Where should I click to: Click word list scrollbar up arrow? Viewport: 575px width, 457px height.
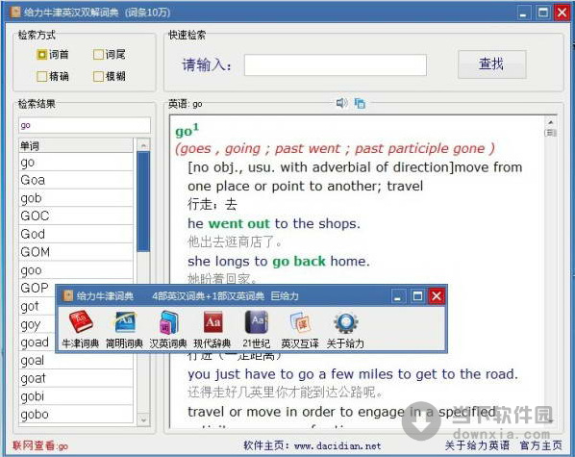pyautogui.click(x=143, y=145)
